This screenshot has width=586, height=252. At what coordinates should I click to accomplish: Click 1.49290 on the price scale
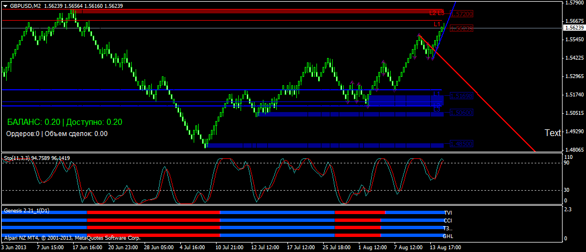pyautogui.click(x=575, y=132)
